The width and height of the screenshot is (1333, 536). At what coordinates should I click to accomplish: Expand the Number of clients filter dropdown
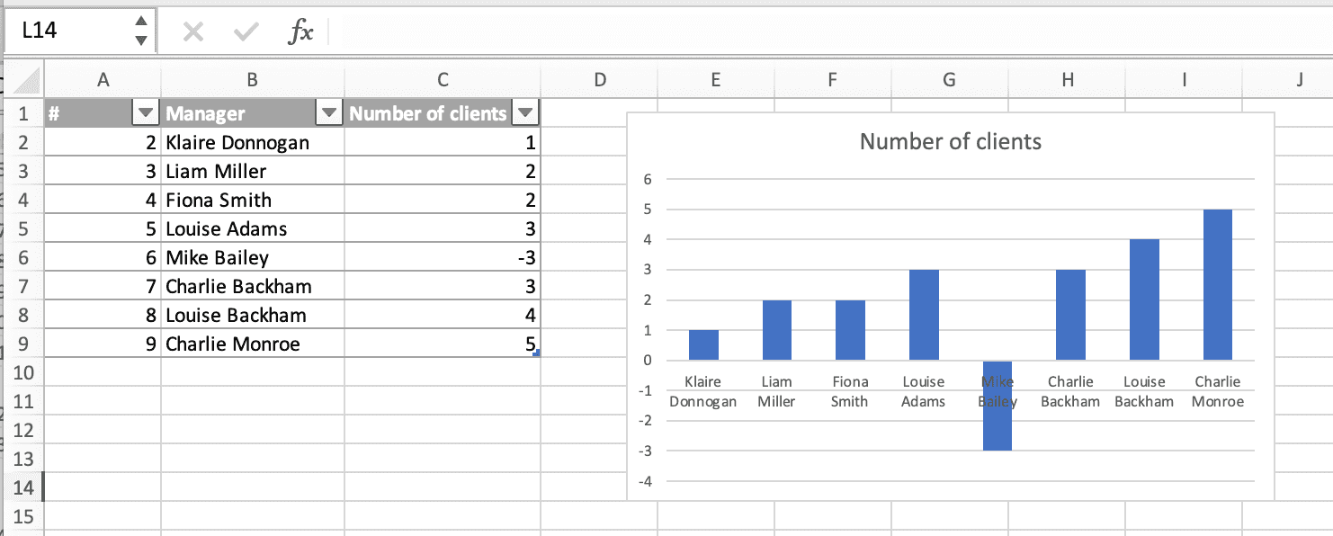coord(525,113)
